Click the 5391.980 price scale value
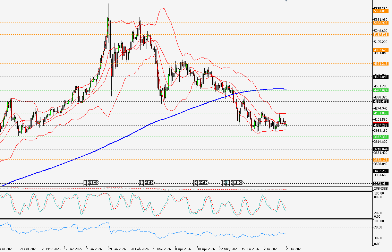The height and width of the screenshot is (252, 392). point(381,19)
